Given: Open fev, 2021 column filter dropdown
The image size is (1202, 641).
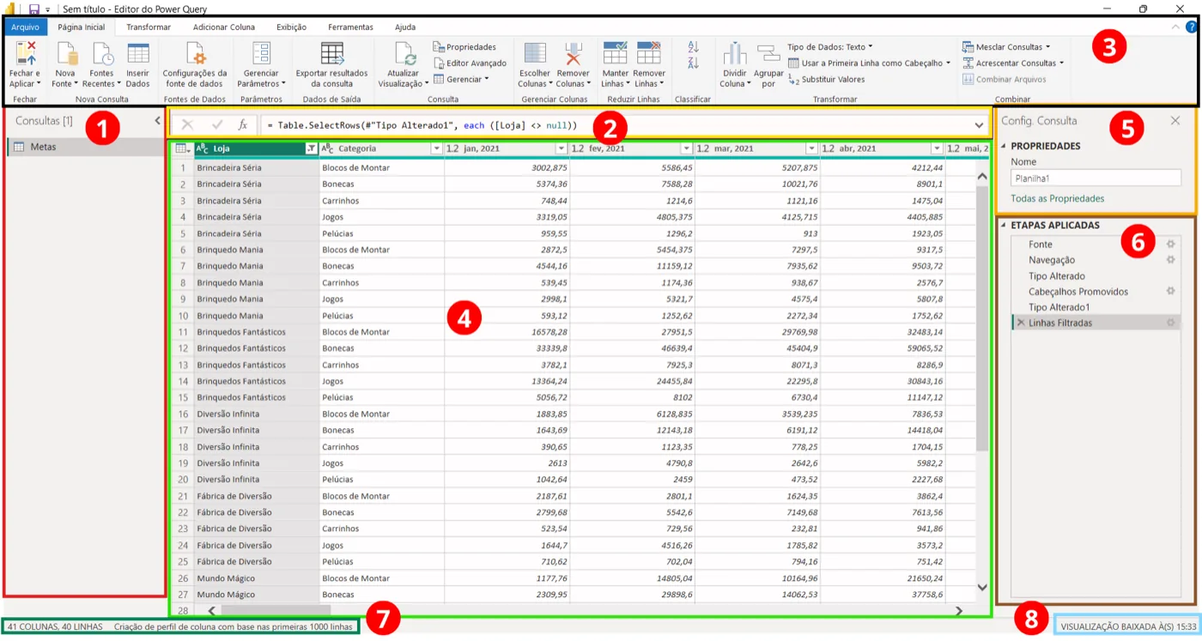Looking at the screenshot, I should click(687, 148).
